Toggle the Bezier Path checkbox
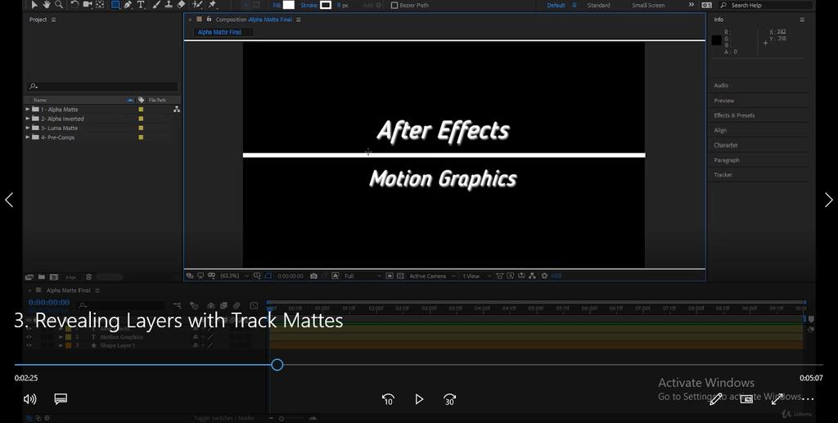Viewport: 838px width, 423px height. click(x=394, y=6)
